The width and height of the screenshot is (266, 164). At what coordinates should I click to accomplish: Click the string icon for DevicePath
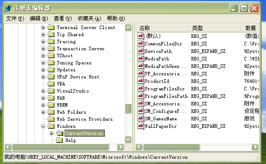point(141,51)
